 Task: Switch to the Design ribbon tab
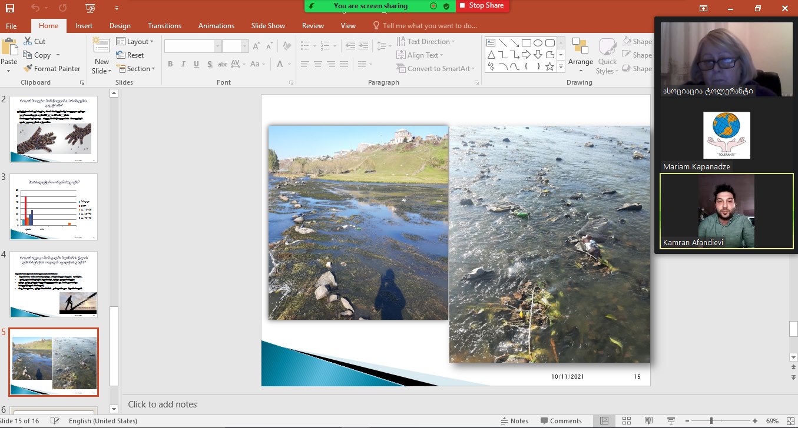point(120,26)
